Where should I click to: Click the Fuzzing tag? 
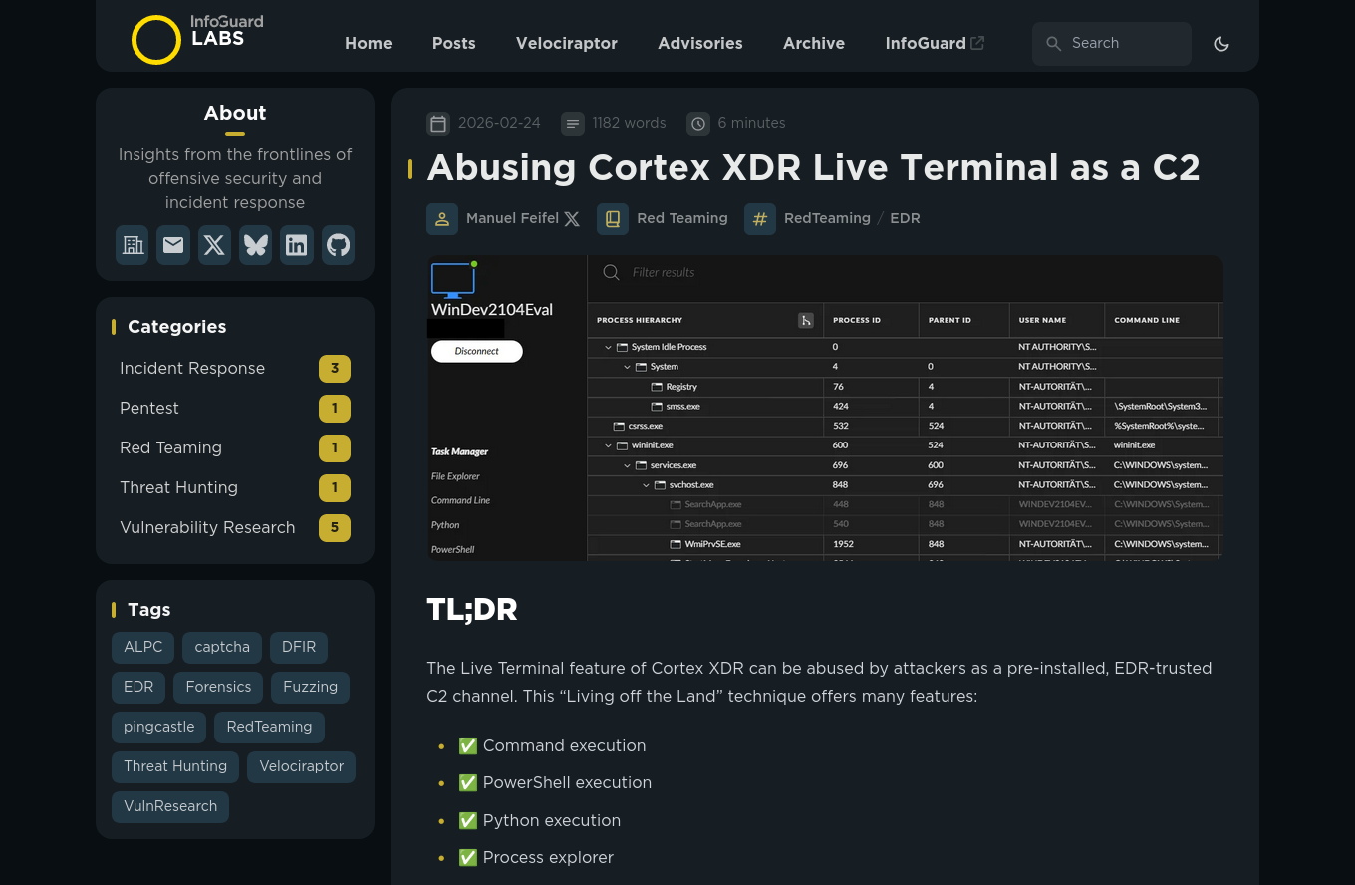310,687
